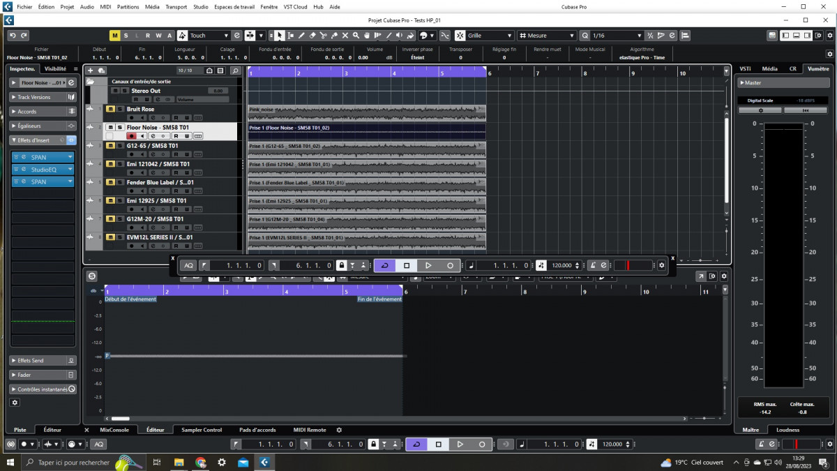The image size is (837, 471).
Task: Click the Add Track plus icon
Action: pyautogui.click(x=90, y=70)
